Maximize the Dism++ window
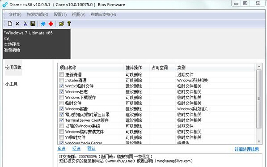 click(245, 3)
